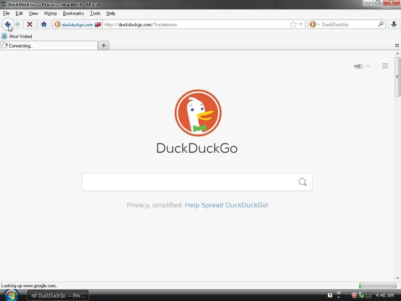
Task: Expand the chevron beside the megaphone
Action: pos(368,66)
